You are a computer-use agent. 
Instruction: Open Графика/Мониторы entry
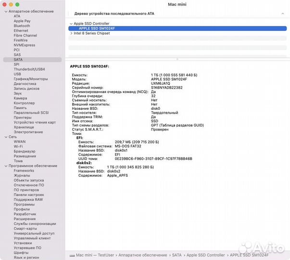coord(31,78)
